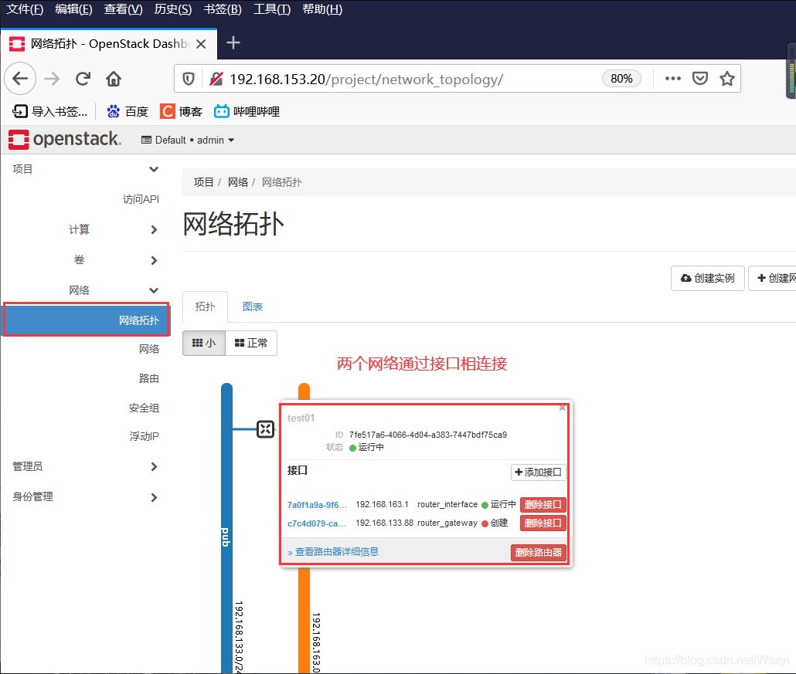Go back with the browser back arrow
The image size is (796, 674).
[20, 79]
